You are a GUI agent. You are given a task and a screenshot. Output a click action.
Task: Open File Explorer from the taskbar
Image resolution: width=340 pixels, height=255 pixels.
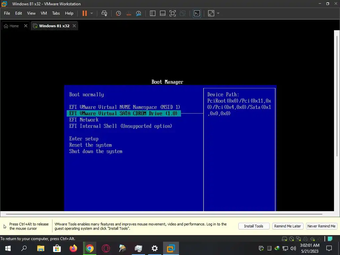41,248
